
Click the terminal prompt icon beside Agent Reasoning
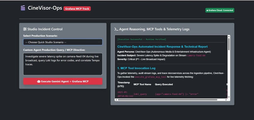click(116, 29)
